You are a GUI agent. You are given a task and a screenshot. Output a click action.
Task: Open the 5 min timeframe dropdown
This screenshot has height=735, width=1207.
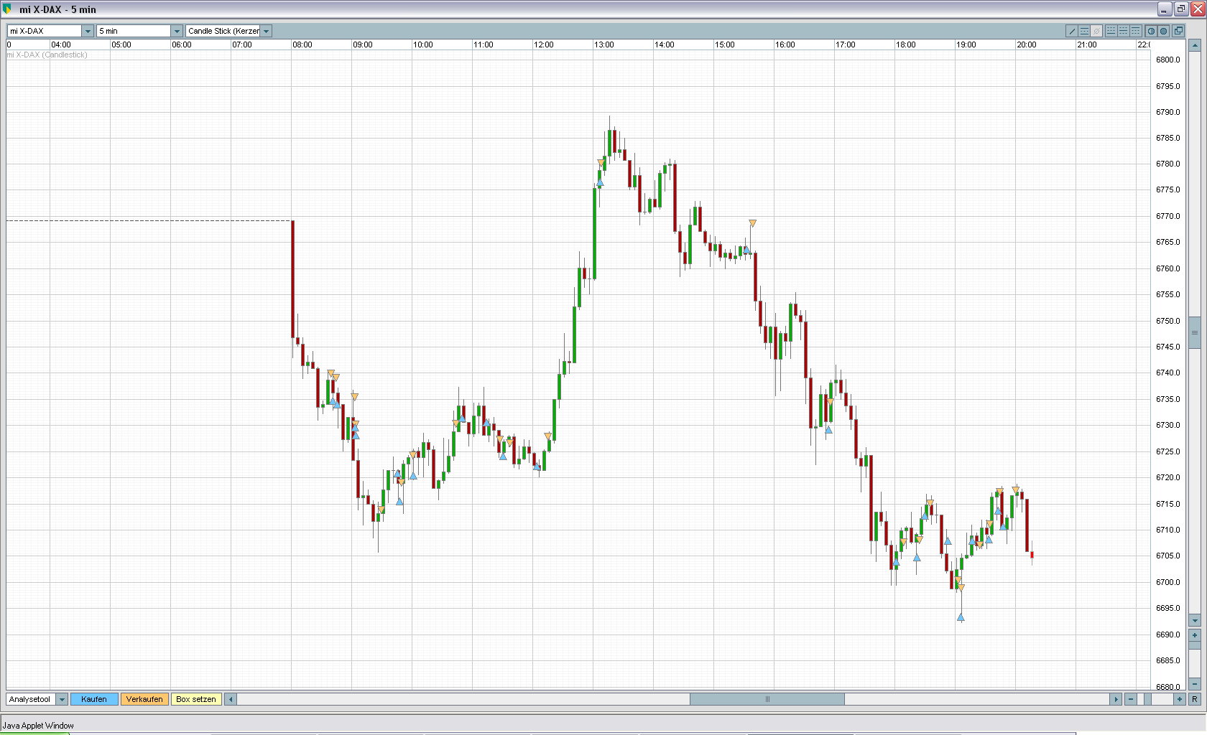point(177,31)
